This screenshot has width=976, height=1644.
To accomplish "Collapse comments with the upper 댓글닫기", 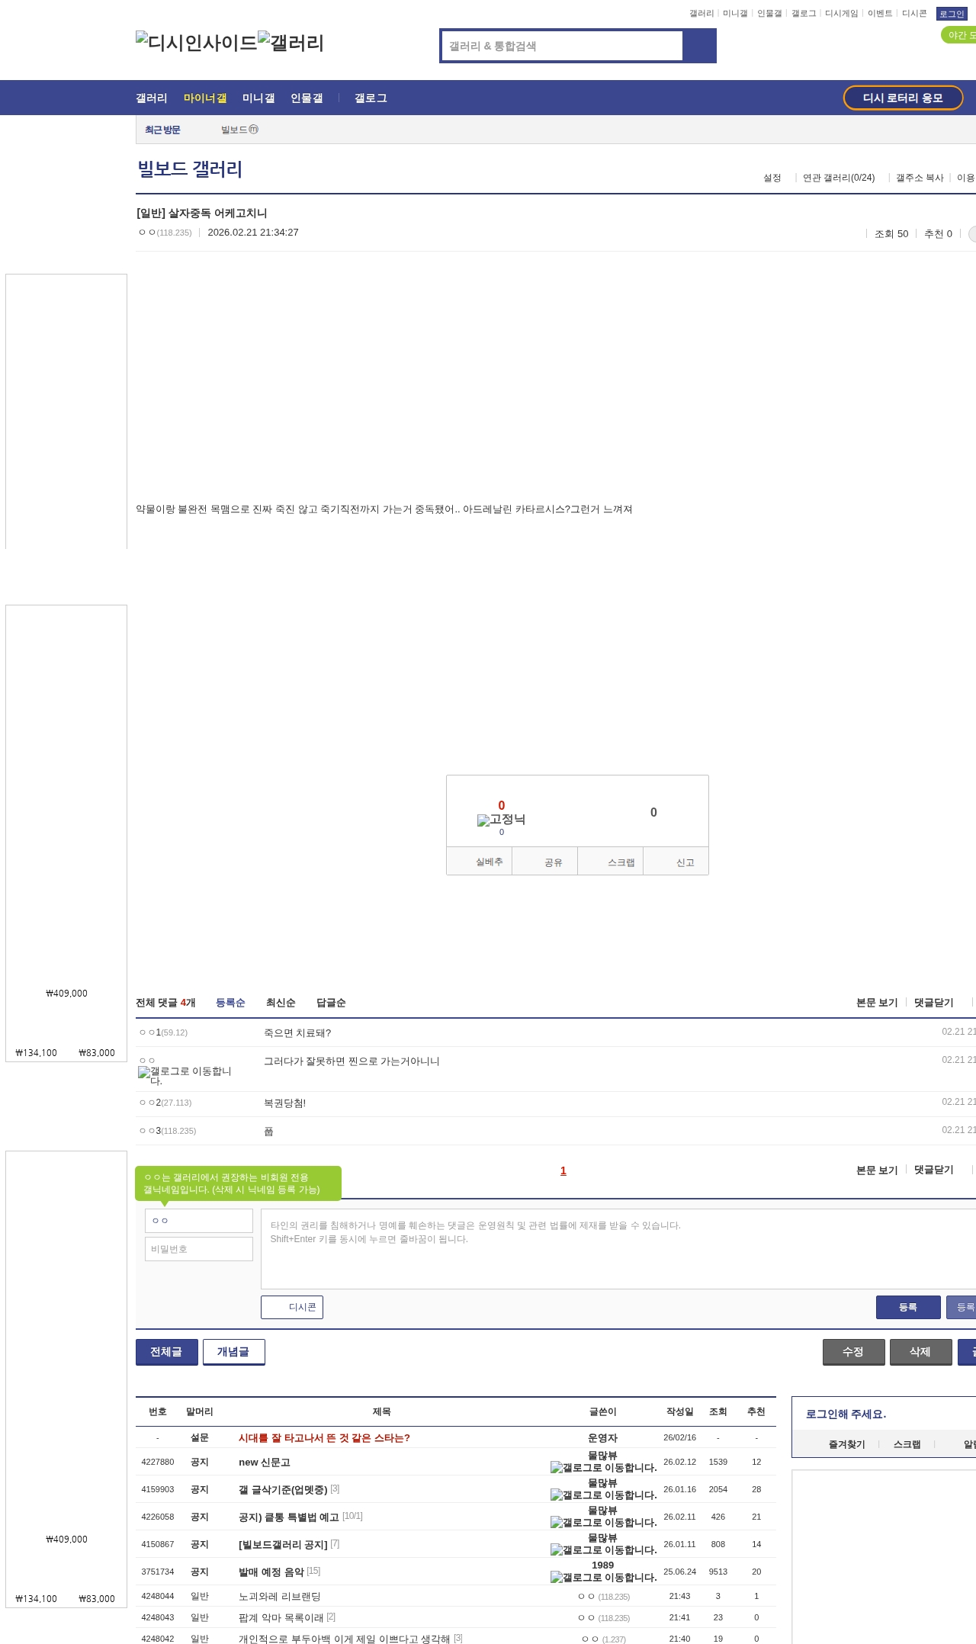I will 933,1003.
